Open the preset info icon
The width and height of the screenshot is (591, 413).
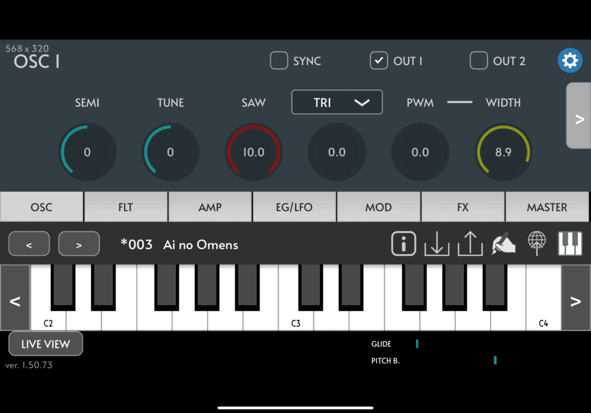403,244
